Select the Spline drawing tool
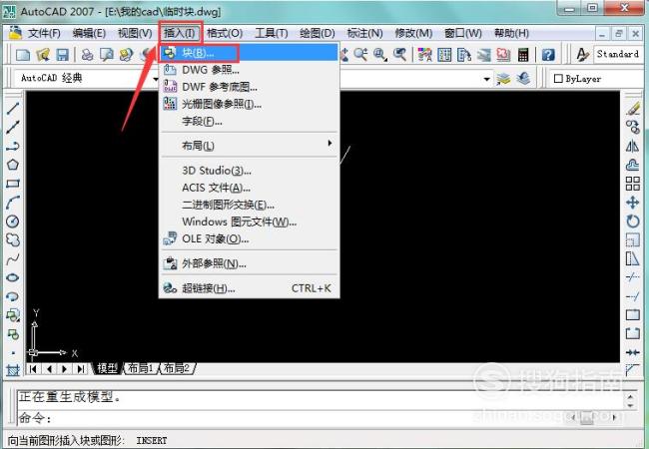The height and width of the screenshot is (449, 649). click(13, 258)
